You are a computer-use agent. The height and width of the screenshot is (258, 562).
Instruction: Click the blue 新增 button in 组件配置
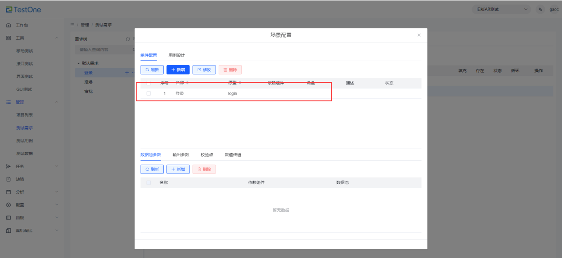coord(178,69)
